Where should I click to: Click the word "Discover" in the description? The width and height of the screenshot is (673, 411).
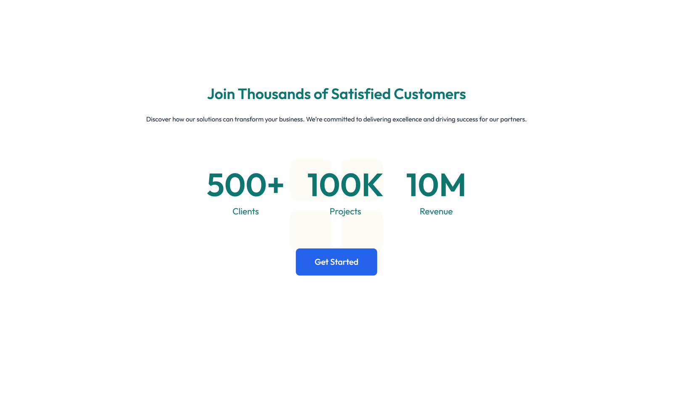click(158, 119)
